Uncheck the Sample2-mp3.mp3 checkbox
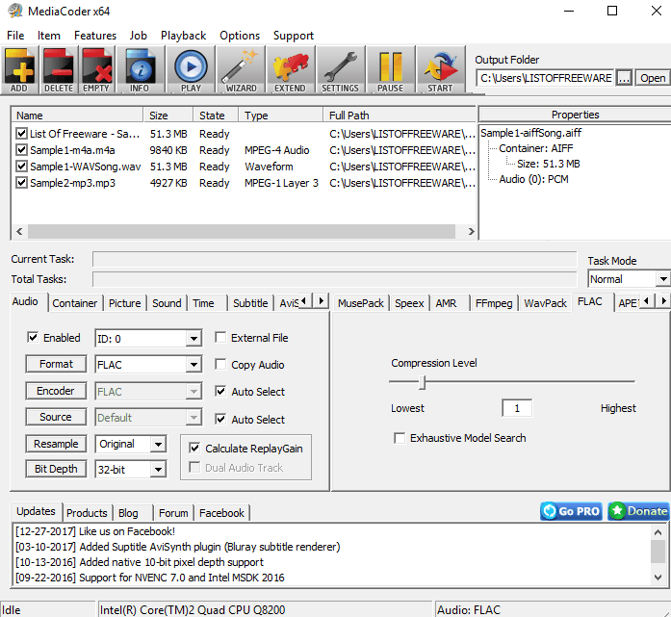This screenshot has width=671, height=617. click(x=21, y=183)
